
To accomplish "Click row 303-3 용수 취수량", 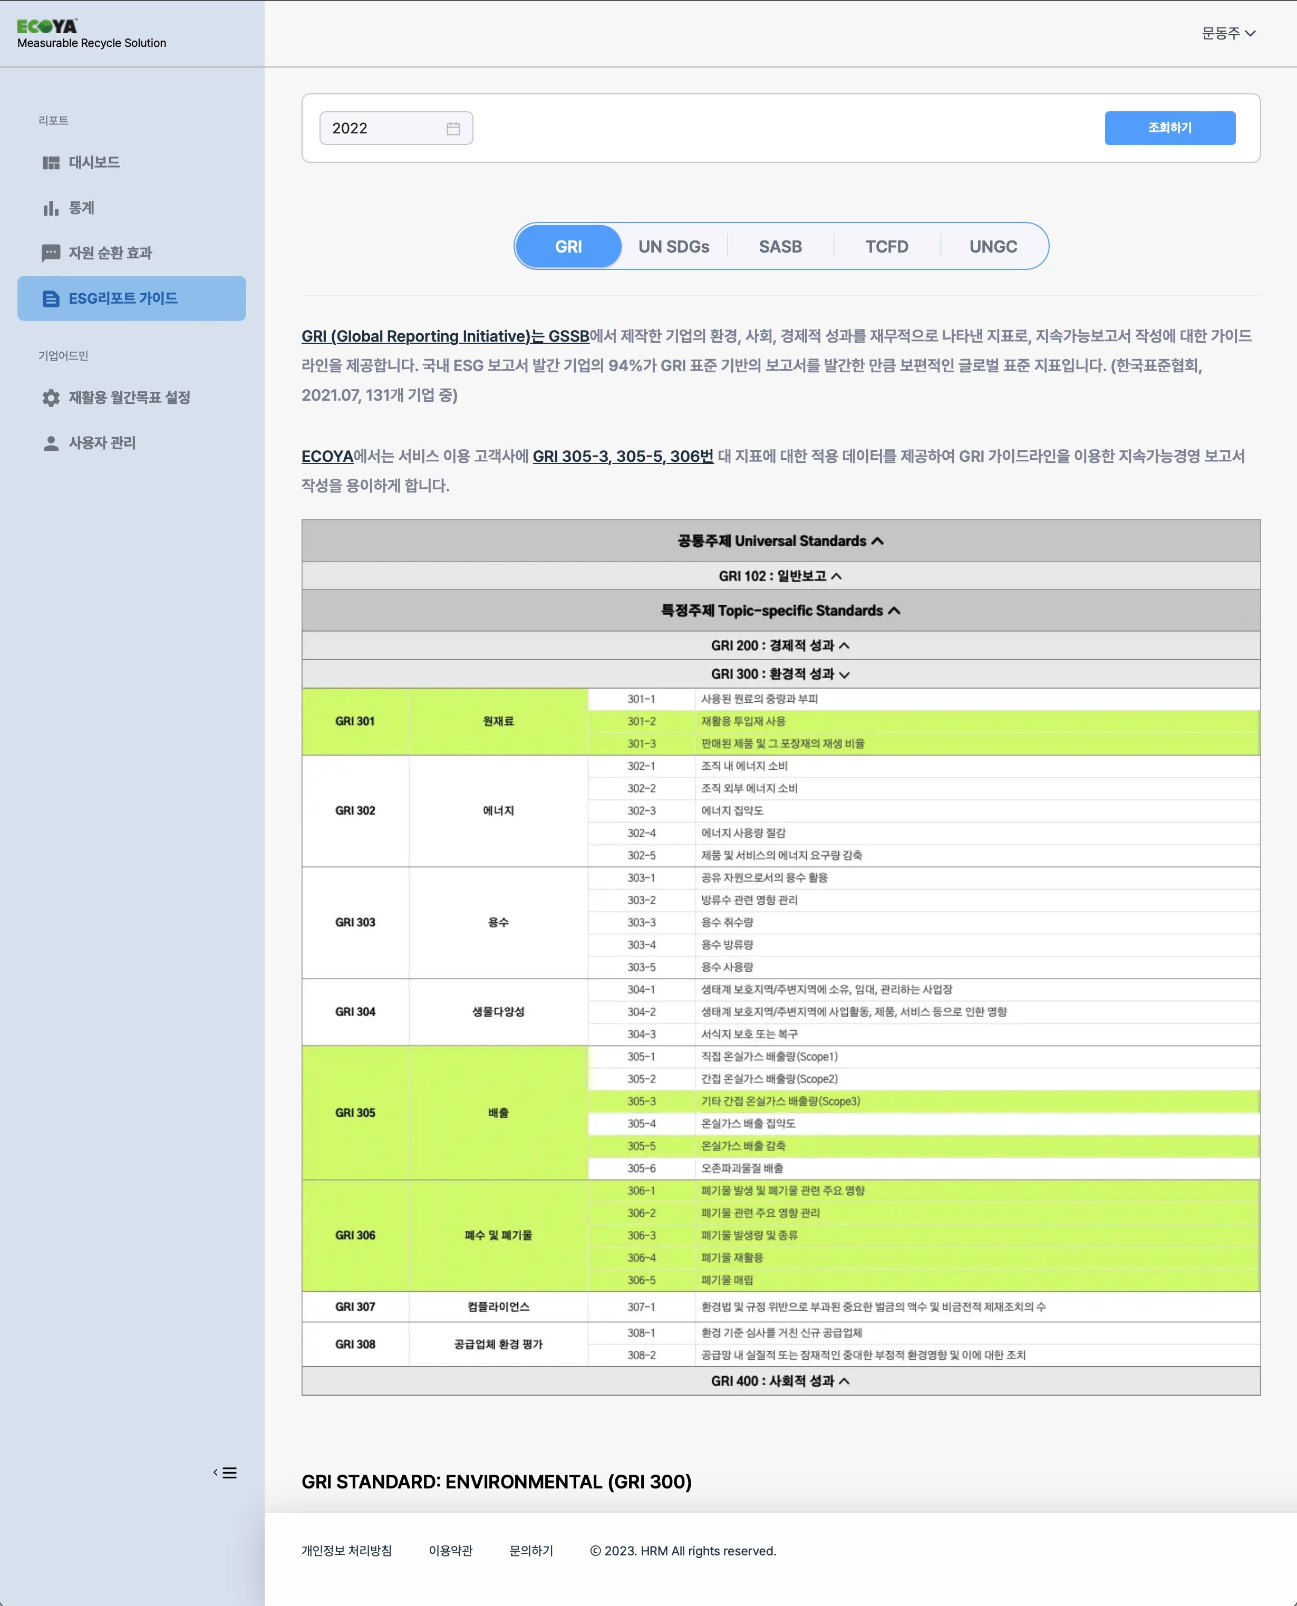I will click(924, 923).
